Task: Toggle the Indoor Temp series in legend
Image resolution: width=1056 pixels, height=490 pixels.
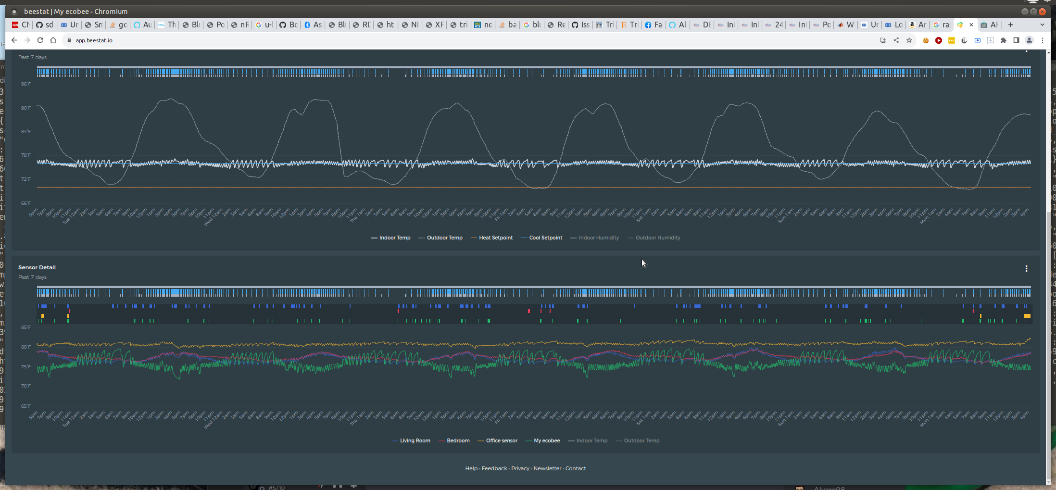Action: click(x=394, y=238)
